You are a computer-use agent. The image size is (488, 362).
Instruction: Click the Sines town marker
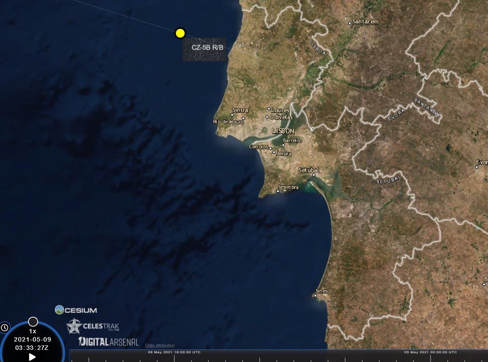click(315, 296)
